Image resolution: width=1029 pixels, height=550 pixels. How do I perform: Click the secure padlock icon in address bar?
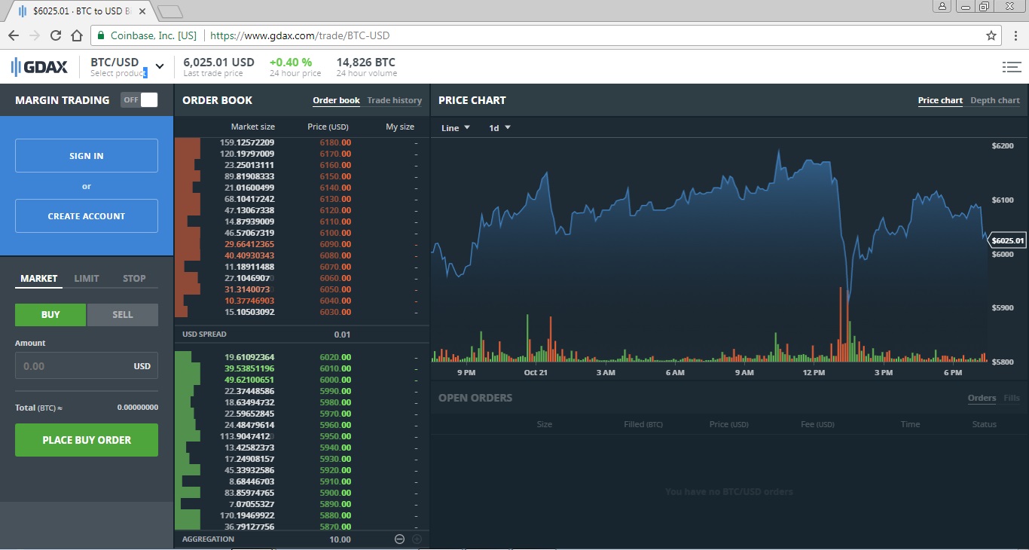101,35
